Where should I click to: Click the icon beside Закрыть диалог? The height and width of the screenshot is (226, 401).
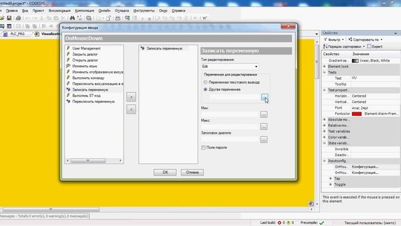(68, 54)
